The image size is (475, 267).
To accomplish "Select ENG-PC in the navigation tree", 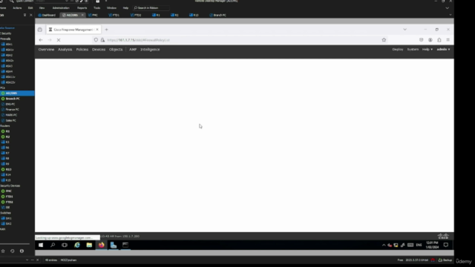I will [10, 104].
